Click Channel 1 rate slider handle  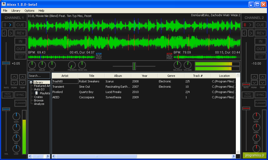click(6, 63)
